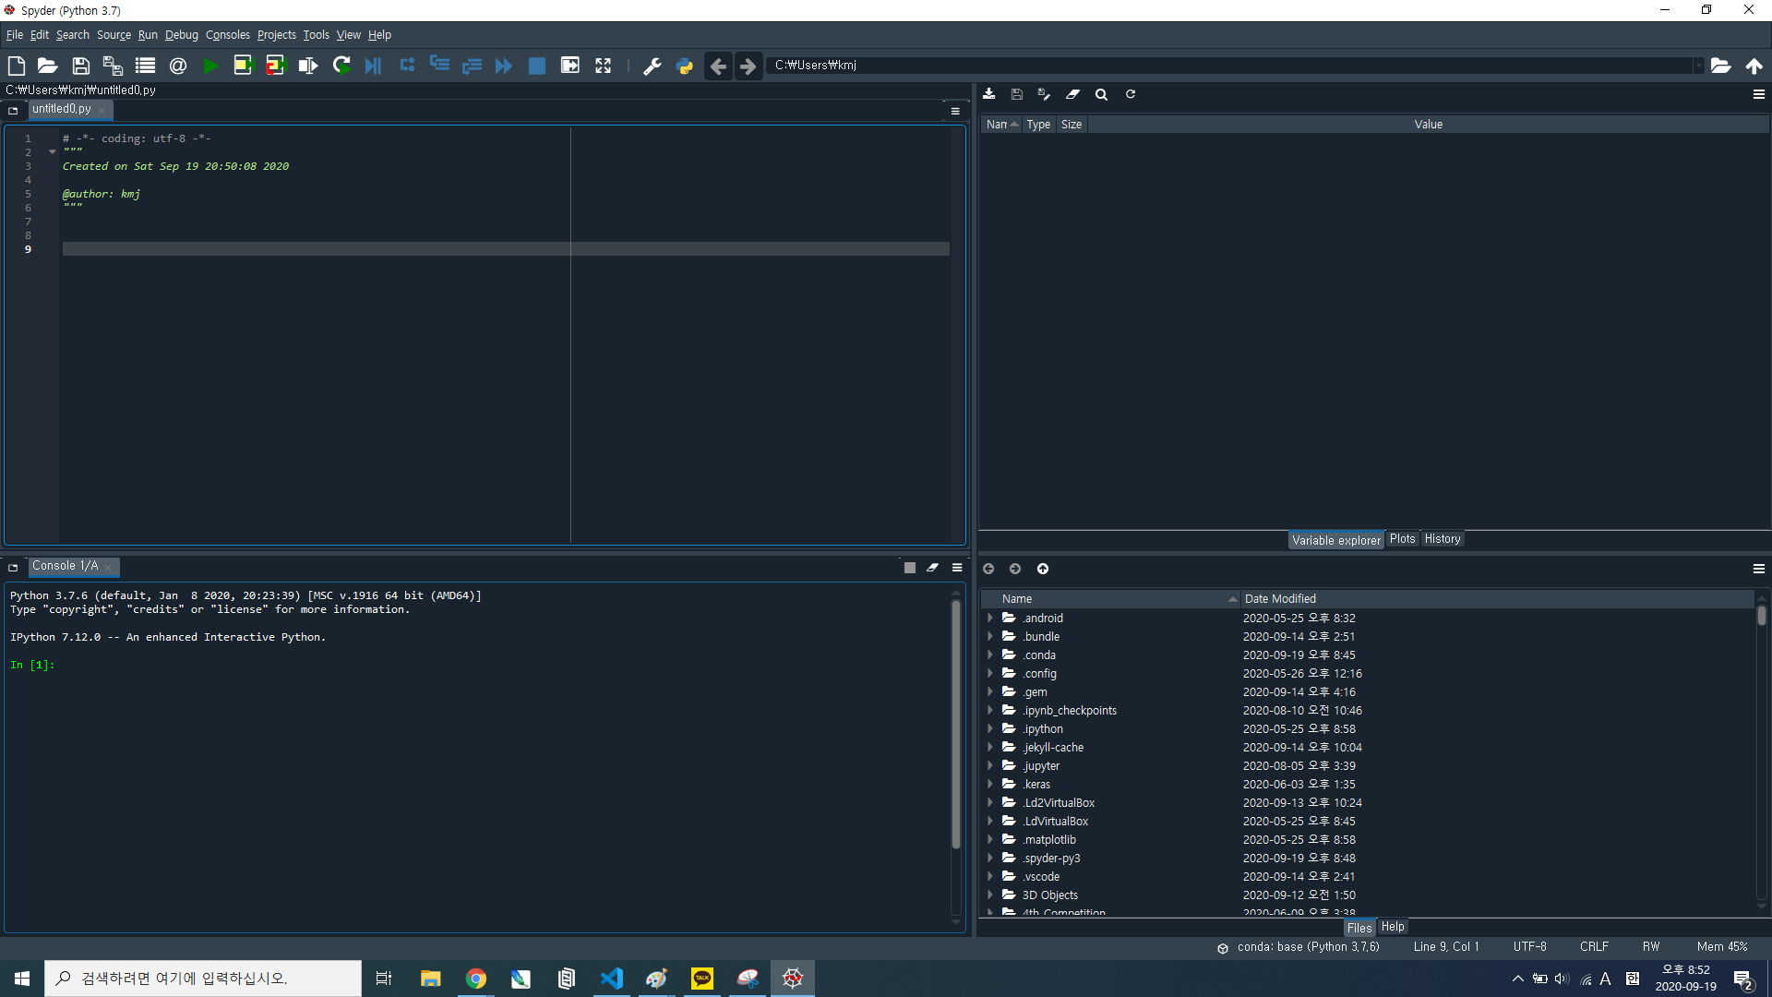Click the Save file floppy icon
Screen dimensions: 1772x997
[80, 66]
